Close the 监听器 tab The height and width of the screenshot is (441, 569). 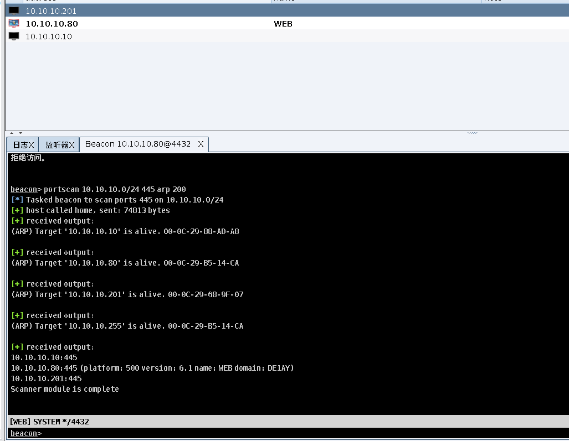click(72, 145)
